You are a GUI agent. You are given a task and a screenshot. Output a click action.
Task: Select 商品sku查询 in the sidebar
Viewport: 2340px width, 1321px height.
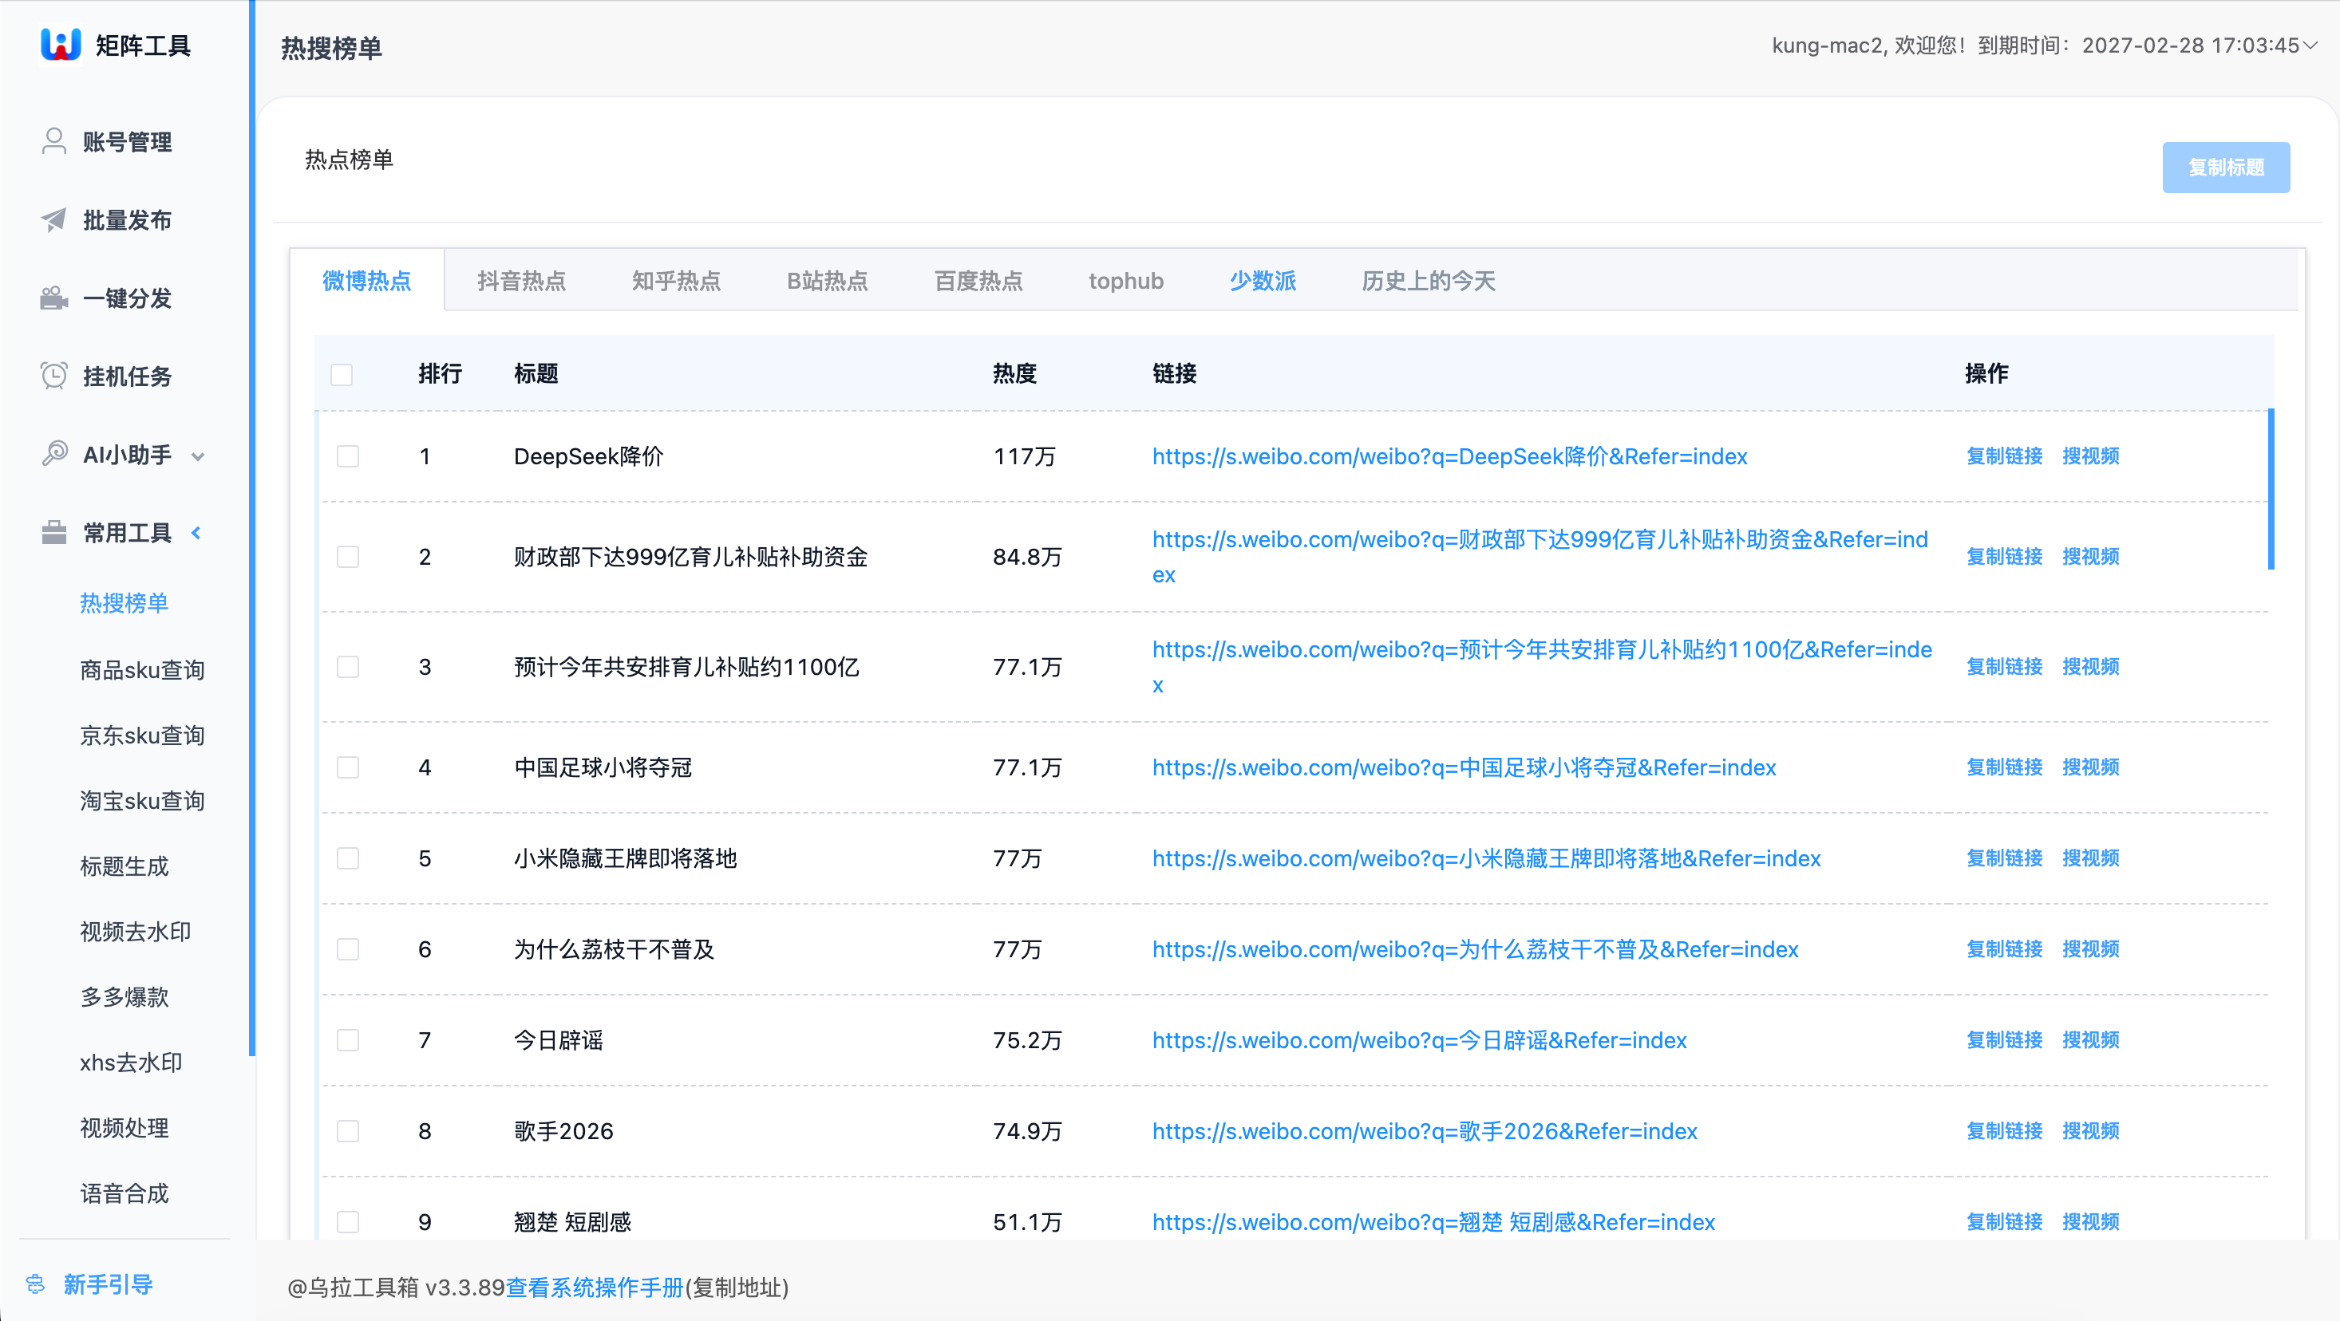click(x=142, y=670)
